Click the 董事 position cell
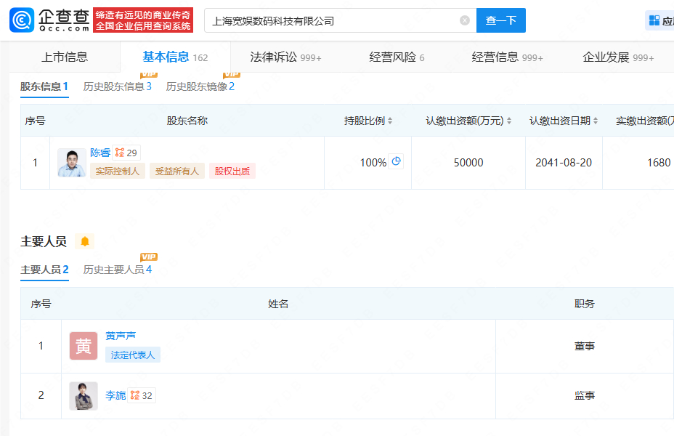The width and height of the screenshot is (674, 436). [585, 346]
